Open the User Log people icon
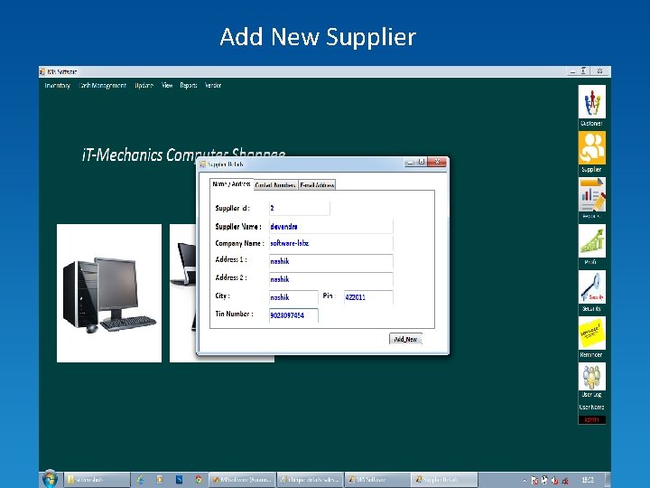The width and height of the screenshot is (650, 488). 591,377
